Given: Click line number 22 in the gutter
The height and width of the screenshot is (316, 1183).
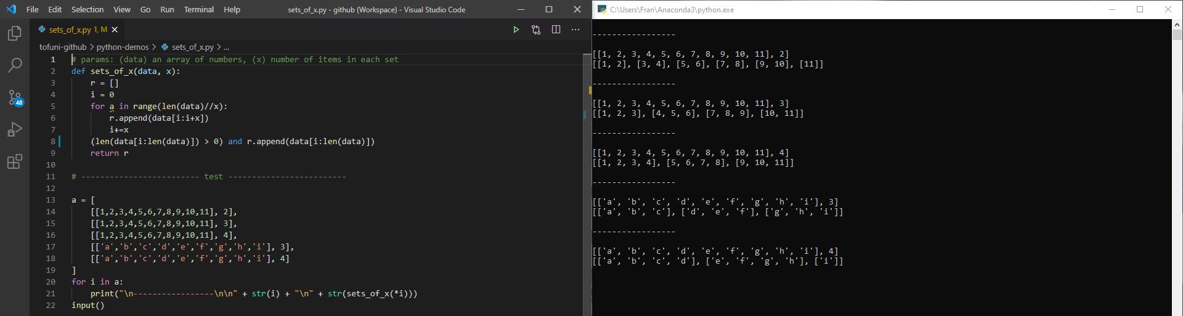Looking at the screenshot, I should click(51, 306).
